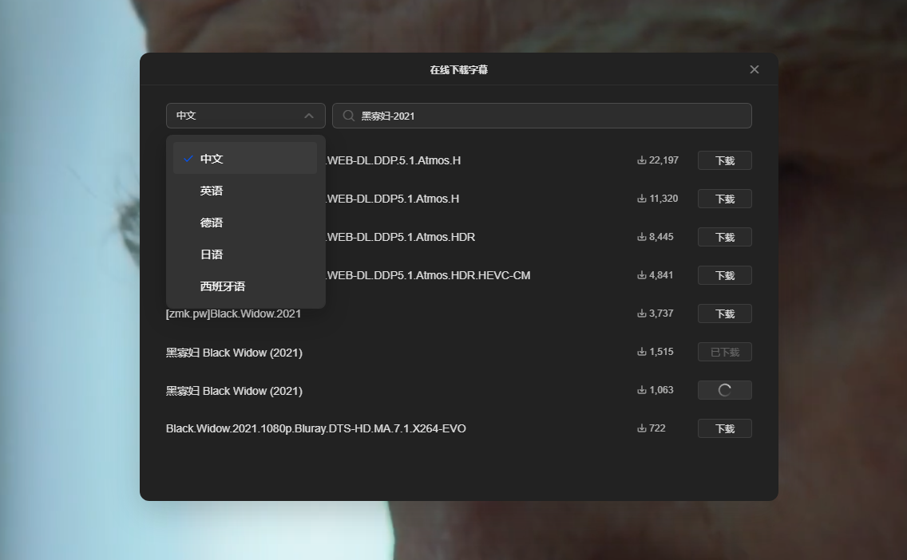Click the search field containing 黑寡妇-2021
The height and width of the screenshot is (560, 907).
pos(543,116)
